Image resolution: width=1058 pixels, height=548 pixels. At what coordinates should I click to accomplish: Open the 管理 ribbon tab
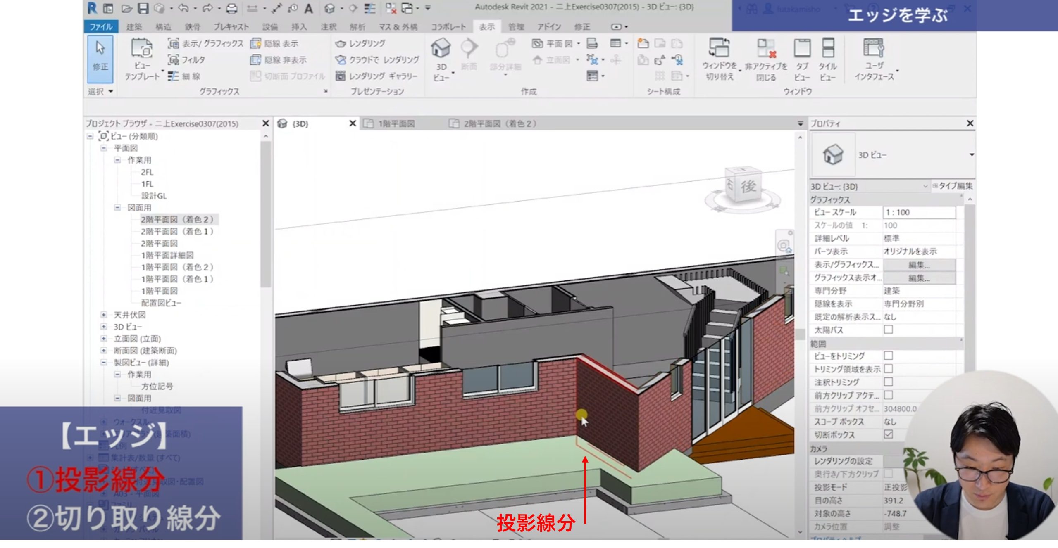click(516, 27)
